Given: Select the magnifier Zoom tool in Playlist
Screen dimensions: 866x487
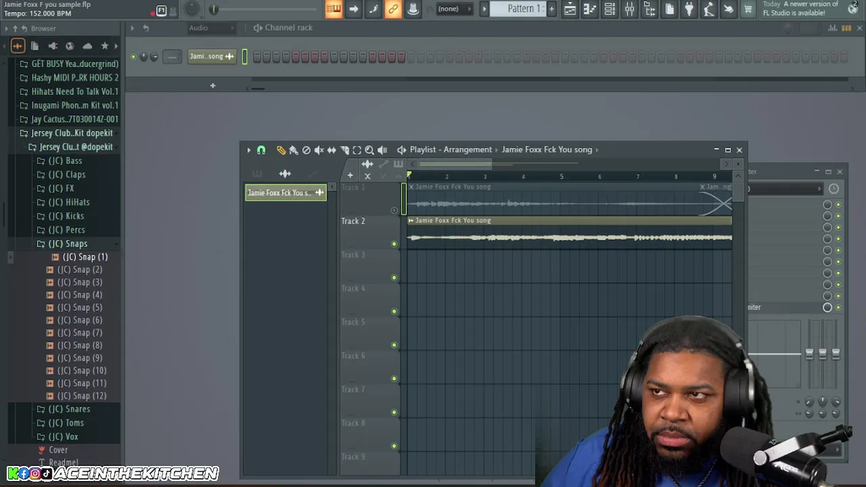Looking at the screenshot, I should click(x=369, y=150).
